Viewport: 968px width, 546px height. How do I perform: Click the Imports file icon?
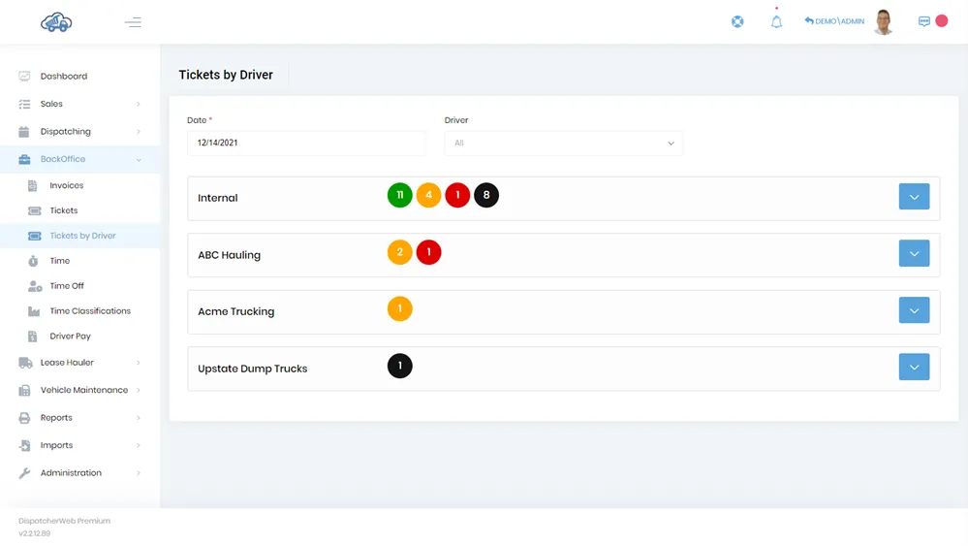(x=24, y=445)
